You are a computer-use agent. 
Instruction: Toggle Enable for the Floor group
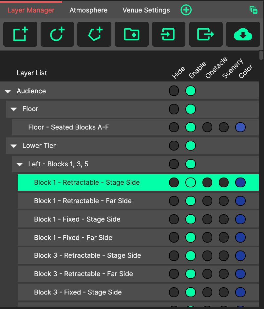191,109
